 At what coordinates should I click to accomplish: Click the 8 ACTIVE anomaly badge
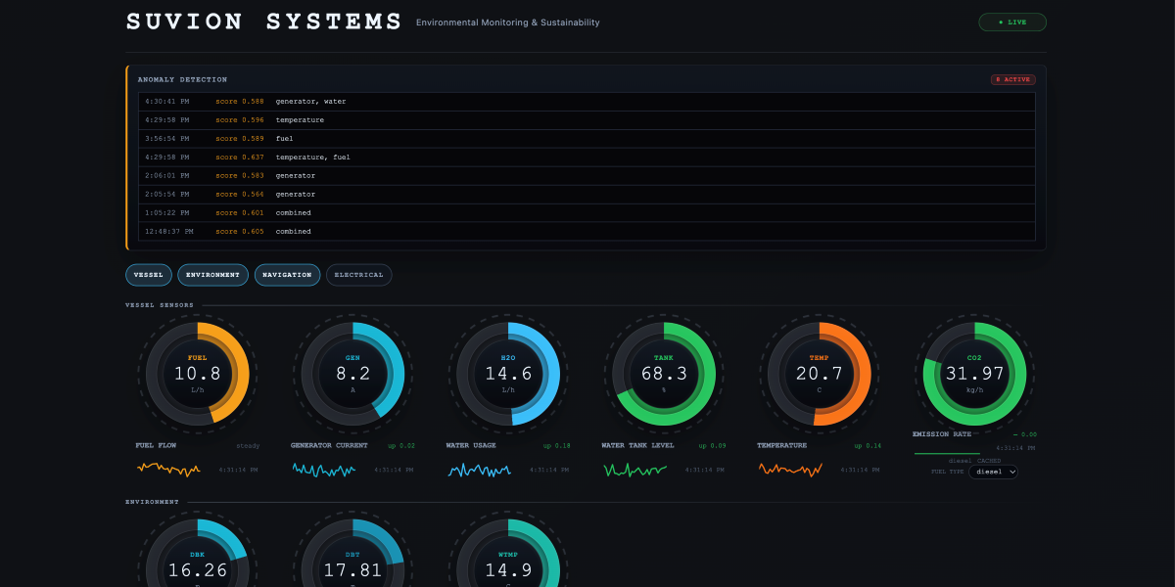coord(1012,79)
